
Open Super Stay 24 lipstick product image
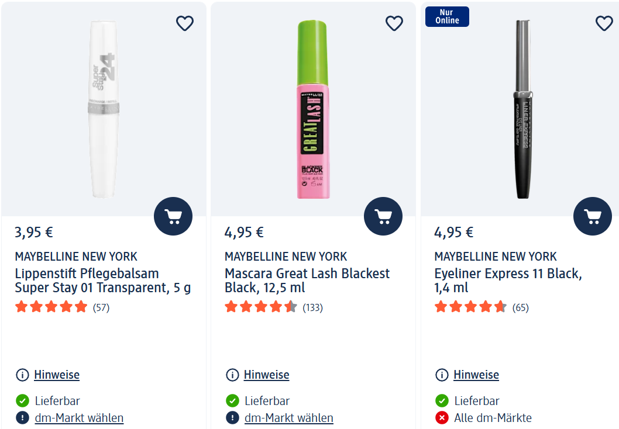tap(104, 109)
